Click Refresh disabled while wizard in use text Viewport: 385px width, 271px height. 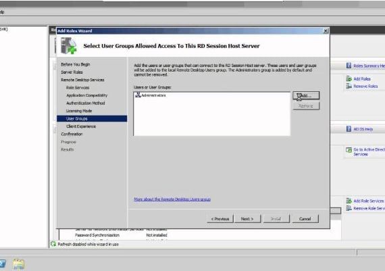(x=88, y=245)
